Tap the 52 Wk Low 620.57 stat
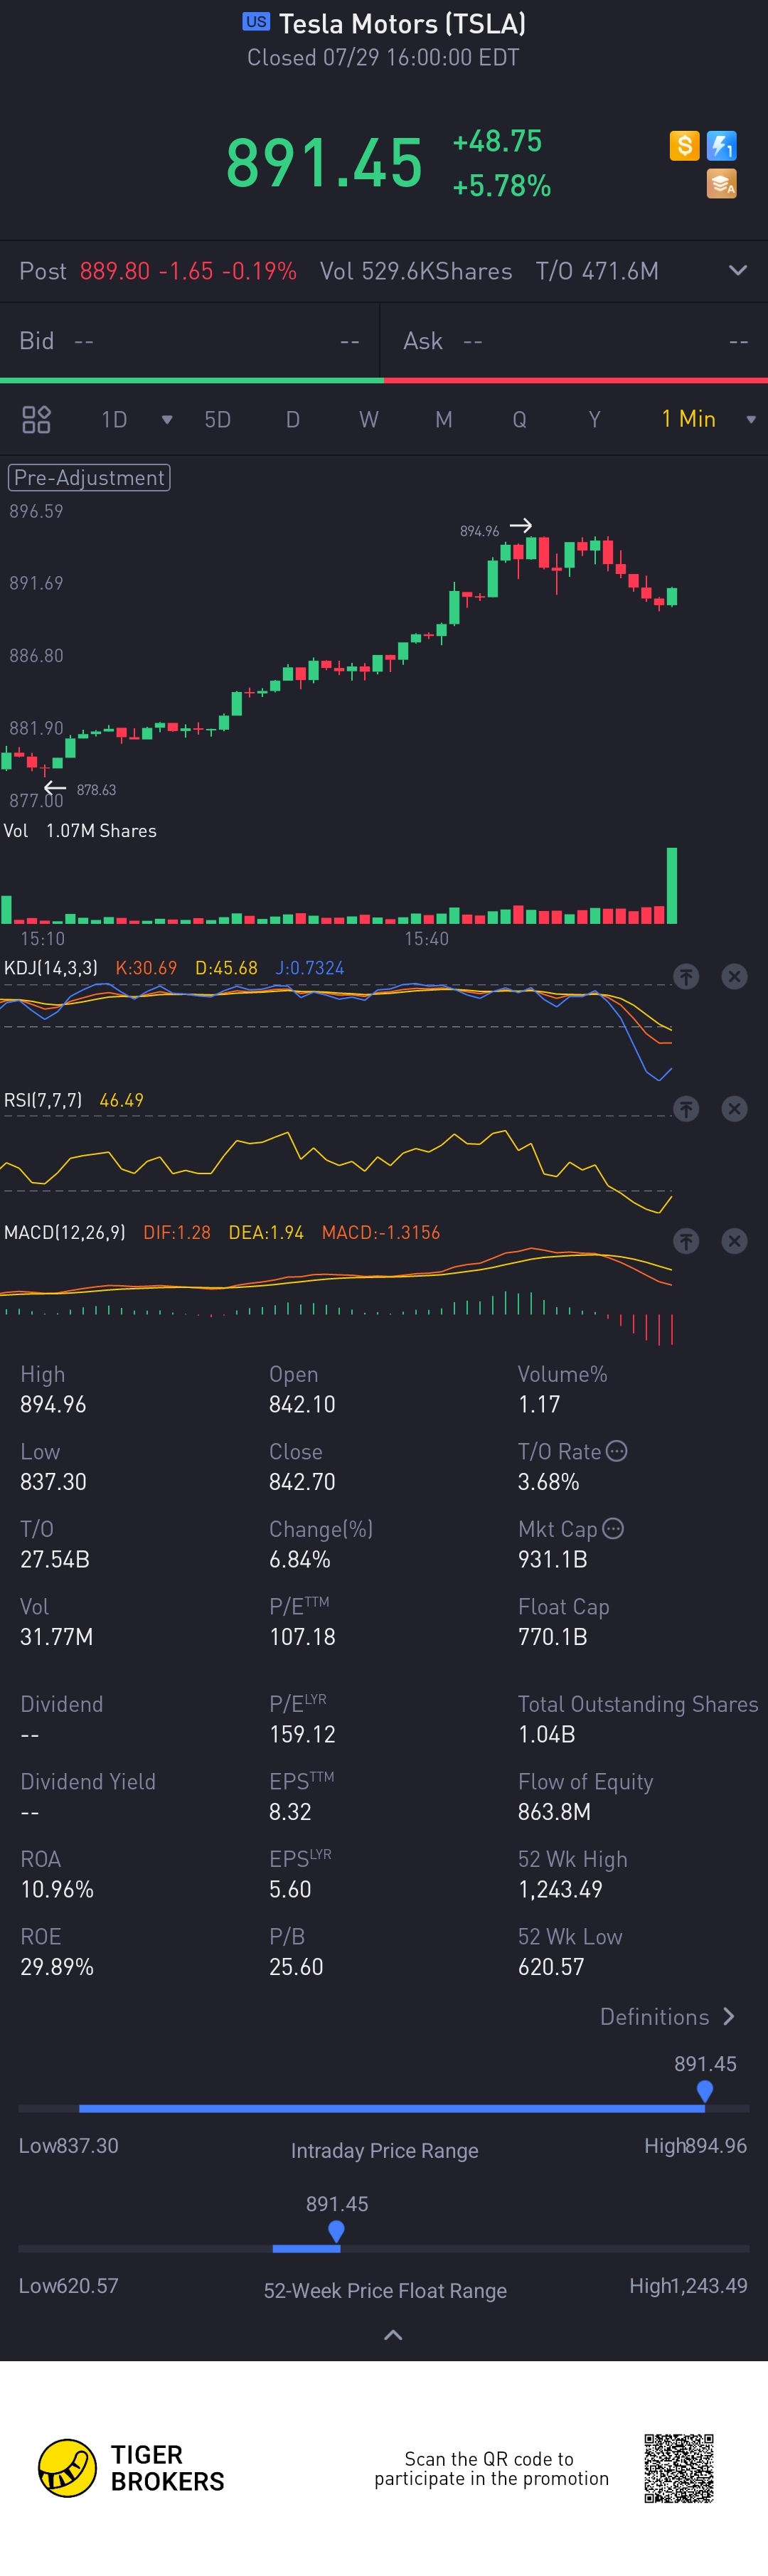The image size is (768, 2576). (570, 1951)
